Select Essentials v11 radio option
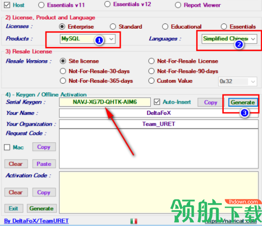The height and width of the screenshot is (226, 262). (x=41, y=5)
